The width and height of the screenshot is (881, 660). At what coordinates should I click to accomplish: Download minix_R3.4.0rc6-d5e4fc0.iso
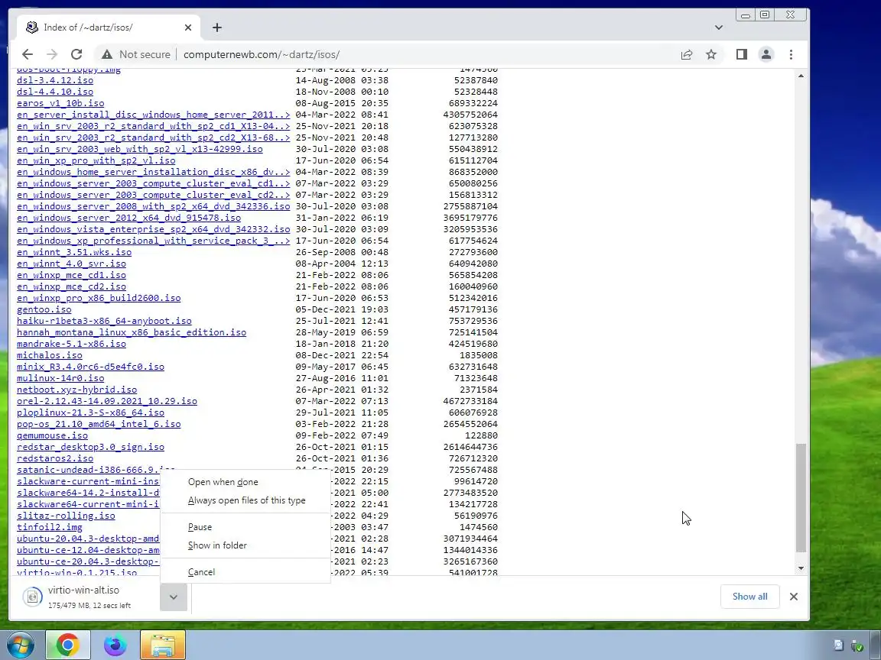tap(90, 367)
